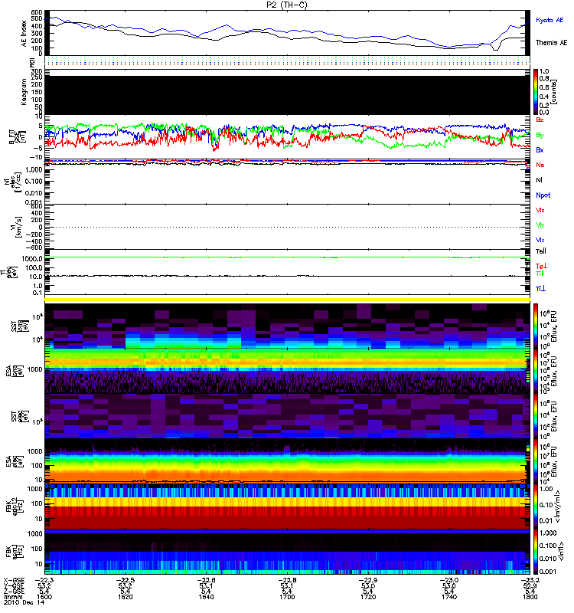Click the FBK mV/m color bar
Image resolution: width=574 pixels, height=613 pixels.
pos(536,506)
